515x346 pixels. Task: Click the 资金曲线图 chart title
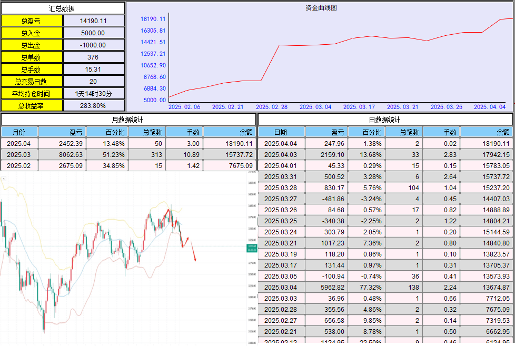tap(321, 8)
